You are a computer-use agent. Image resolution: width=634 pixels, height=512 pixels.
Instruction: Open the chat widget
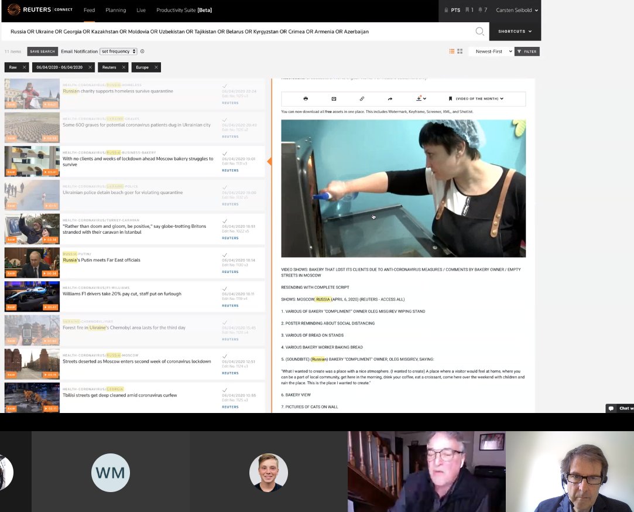click(x=620, y=408)
